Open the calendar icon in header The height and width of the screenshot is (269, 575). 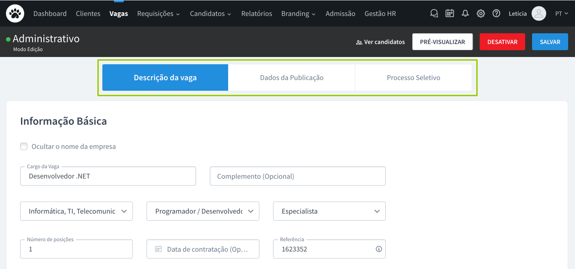click(450, 14)
